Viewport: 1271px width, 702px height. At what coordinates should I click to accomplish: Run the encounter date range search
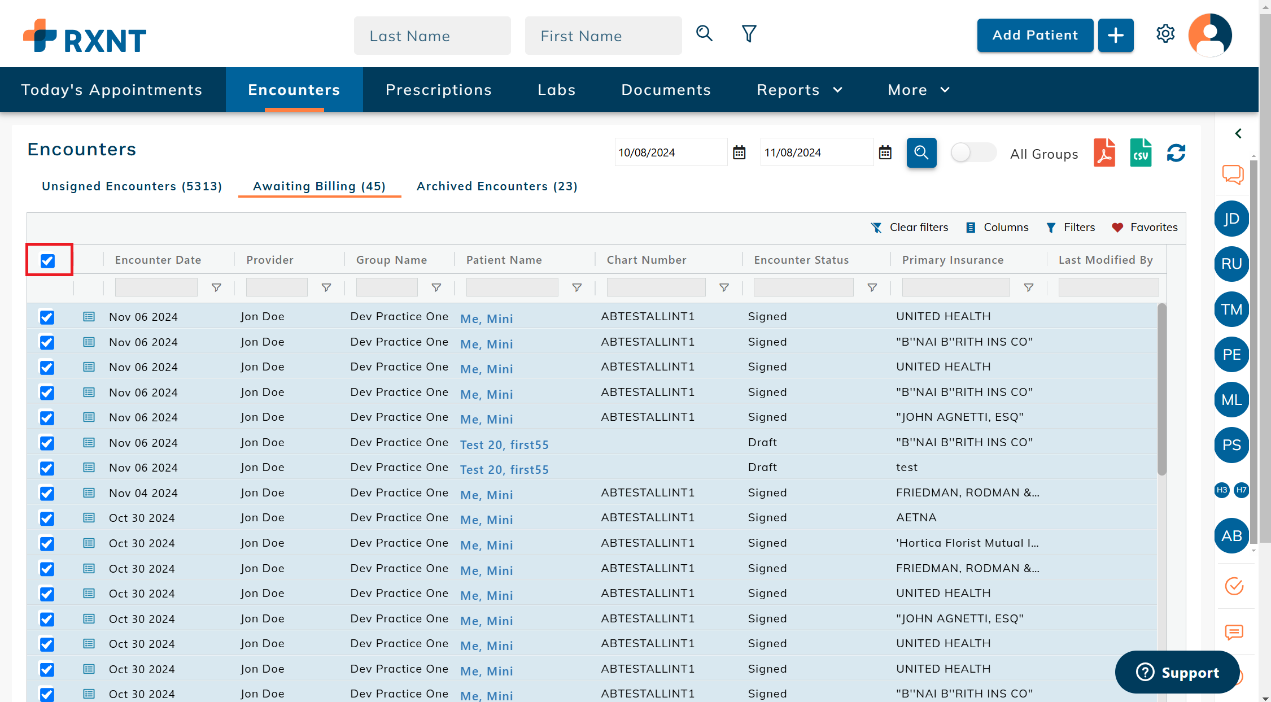tap(921, 152)
